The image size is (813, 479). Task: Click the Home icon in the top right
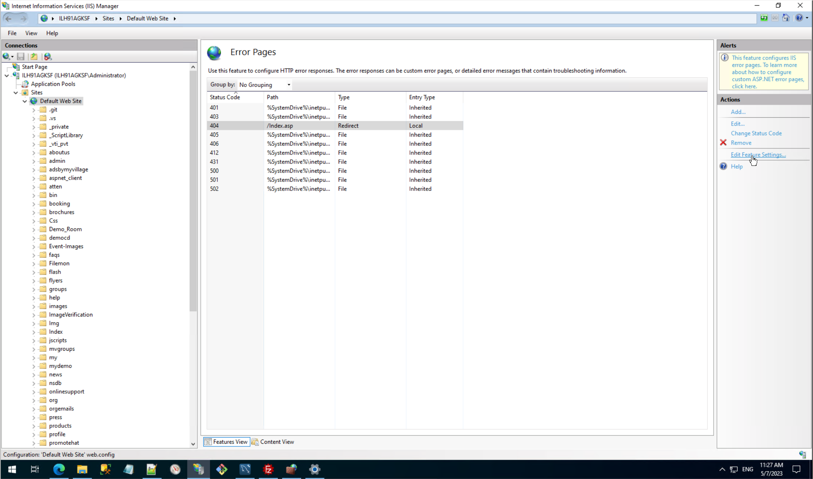[786, 18]
